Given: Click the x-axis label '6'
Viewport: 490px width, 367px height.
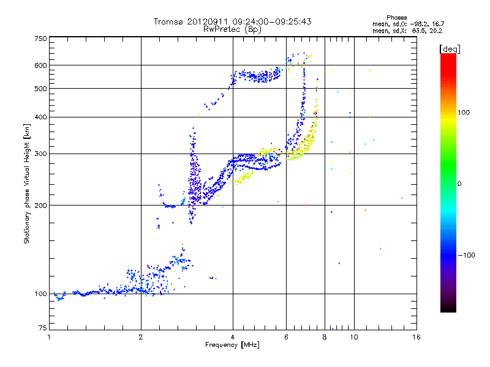Looking at the screenshot, I should pos(286,337).
